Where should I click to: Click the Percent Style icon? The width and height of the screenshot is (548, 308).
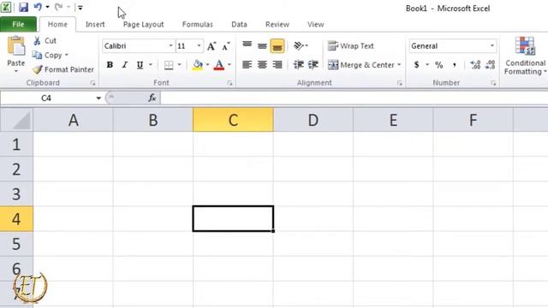point(439,65)
